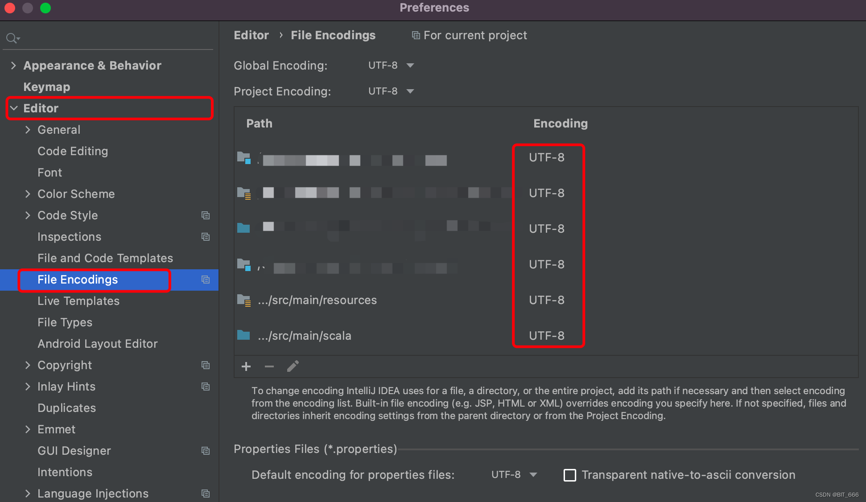Click the override icon beside Copyright
Viewport: 866px width, 502px height.
click(206, 365)
